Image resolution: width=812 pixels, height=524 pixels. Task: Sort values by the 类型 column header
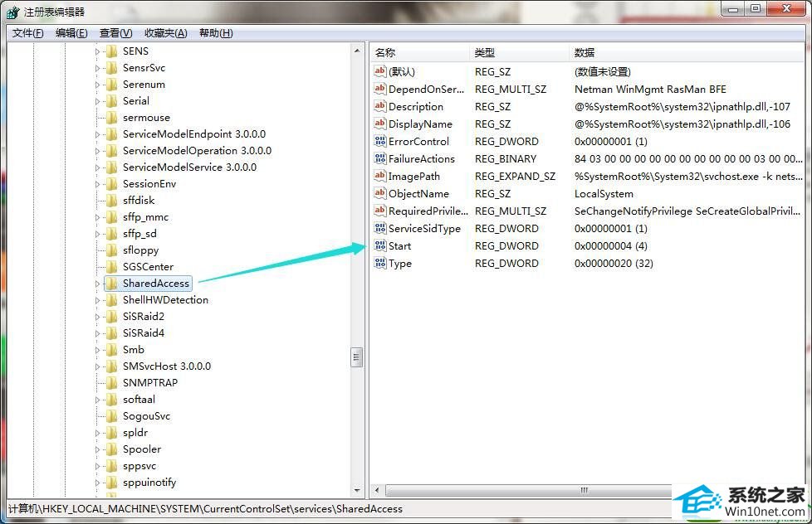pyautogui.click(x=520, y=52)
